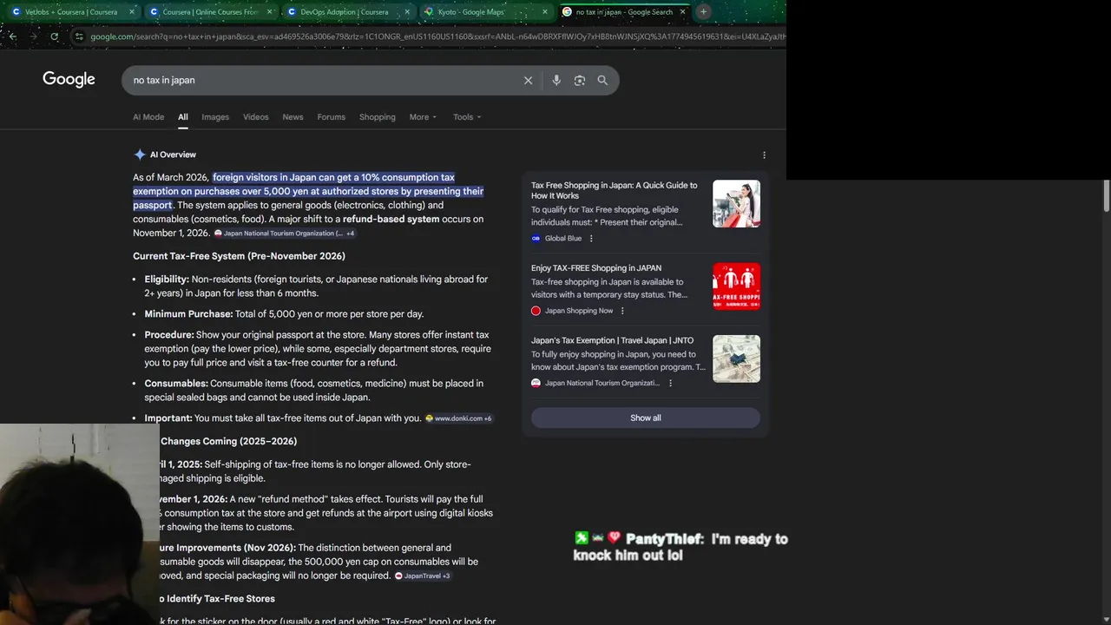
Task: Close the DevOps Adoption tab
Action: tap(407, 12)
